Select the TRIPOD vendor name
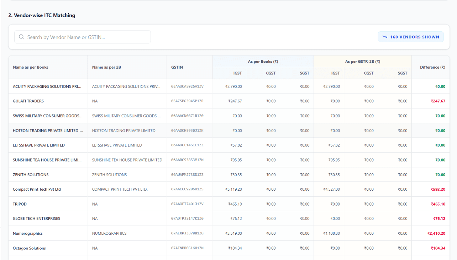The height and width of the screenshot is (260, 457). (x=20, y=204)
